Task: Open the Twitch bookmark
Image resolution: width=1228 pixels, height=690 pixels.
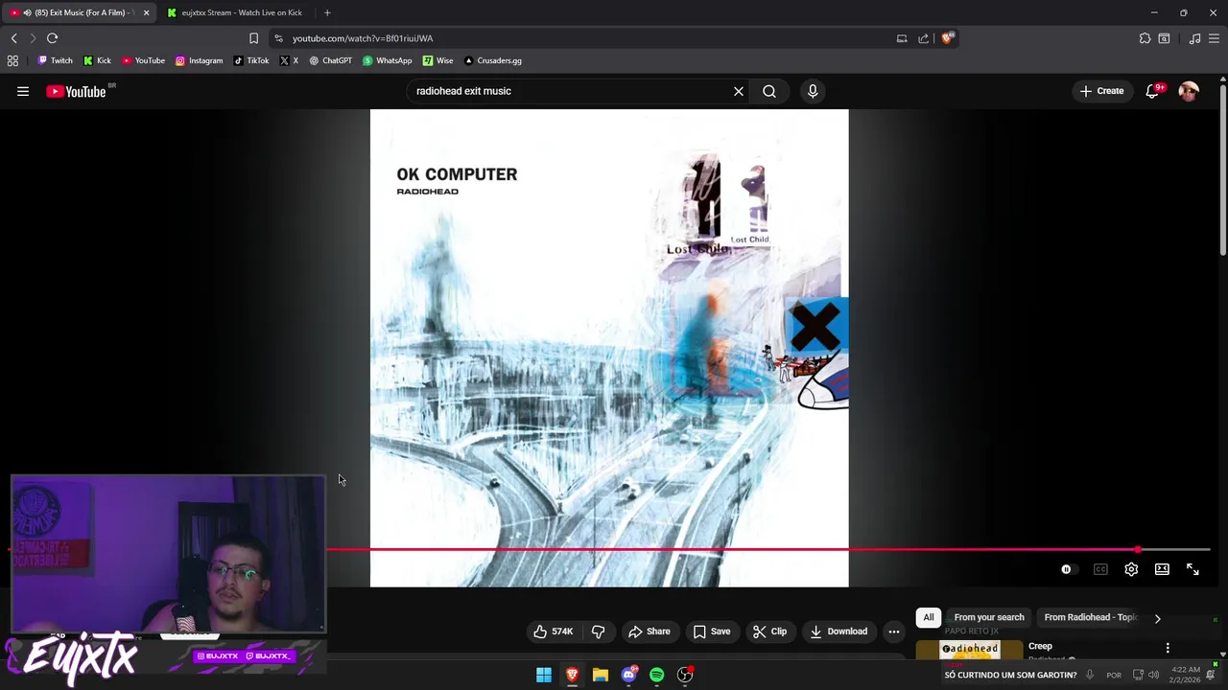Action: click(55, 60)
